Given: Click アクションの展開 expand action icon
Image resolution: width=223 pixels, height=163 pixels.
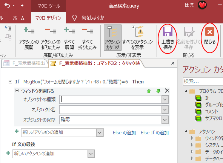Looking at the screenshot, I should (x=29, y=38).
